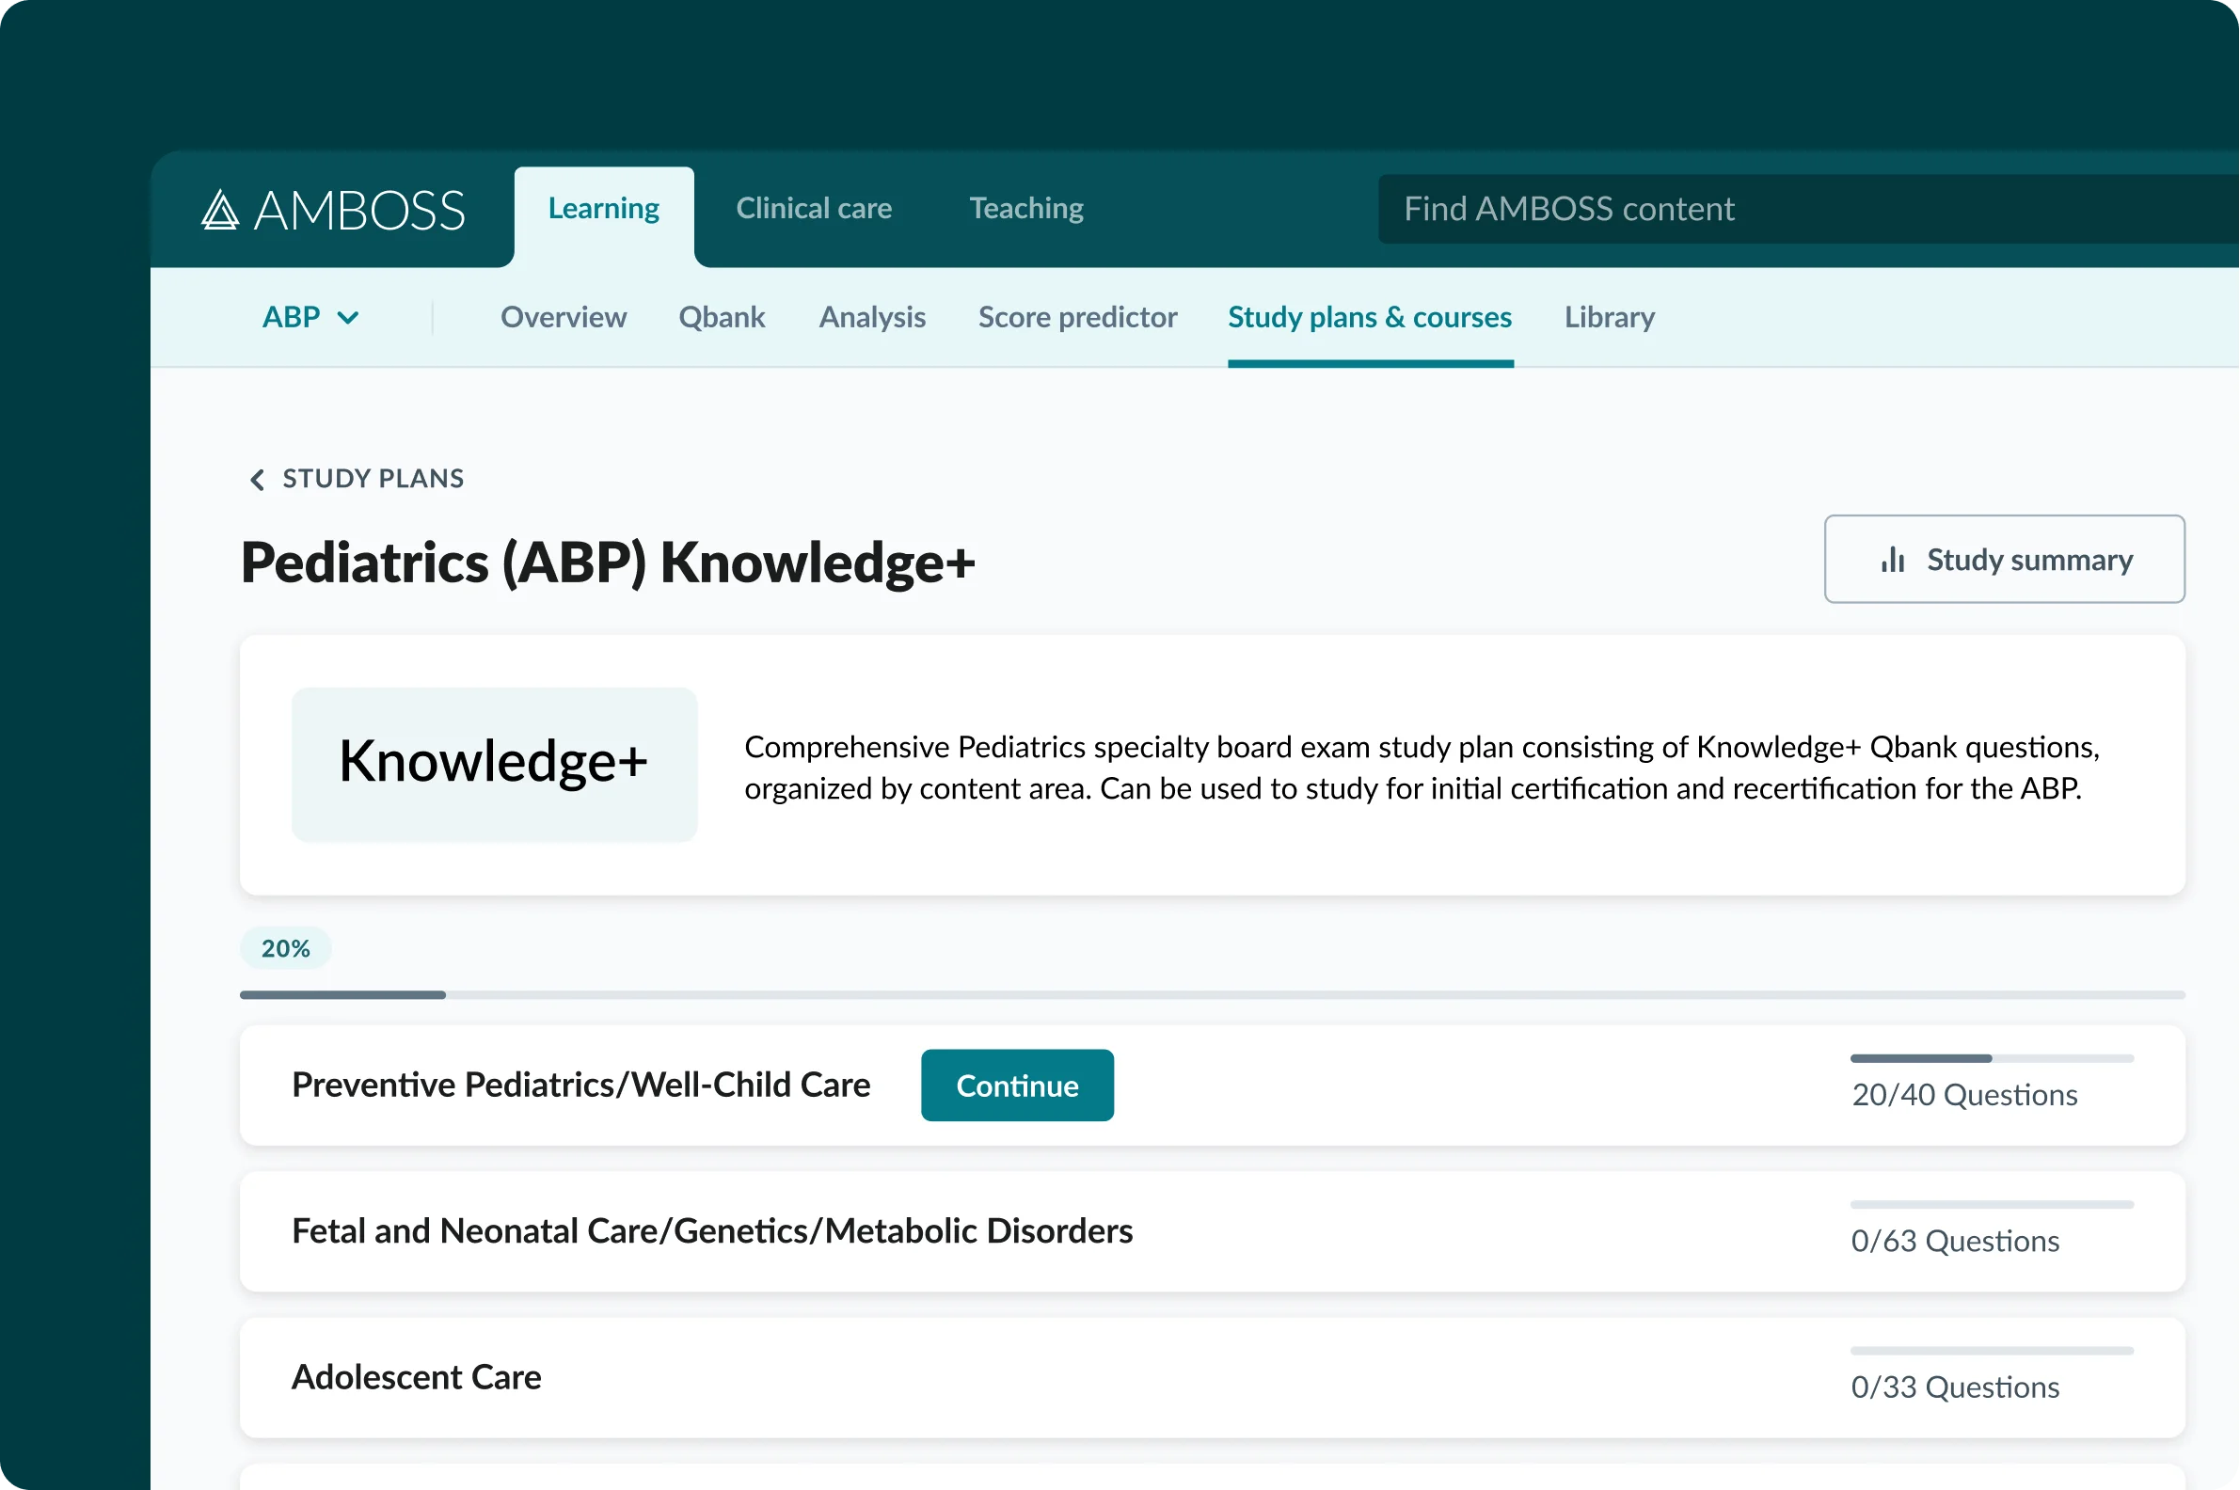Open the Qbank section
This screenshot has height=1490, width=2240.
(722, 317)
